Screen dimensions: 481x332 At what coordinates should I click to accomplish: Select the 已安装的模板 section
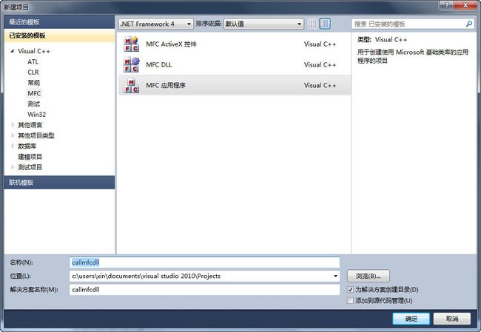[59, 35]
